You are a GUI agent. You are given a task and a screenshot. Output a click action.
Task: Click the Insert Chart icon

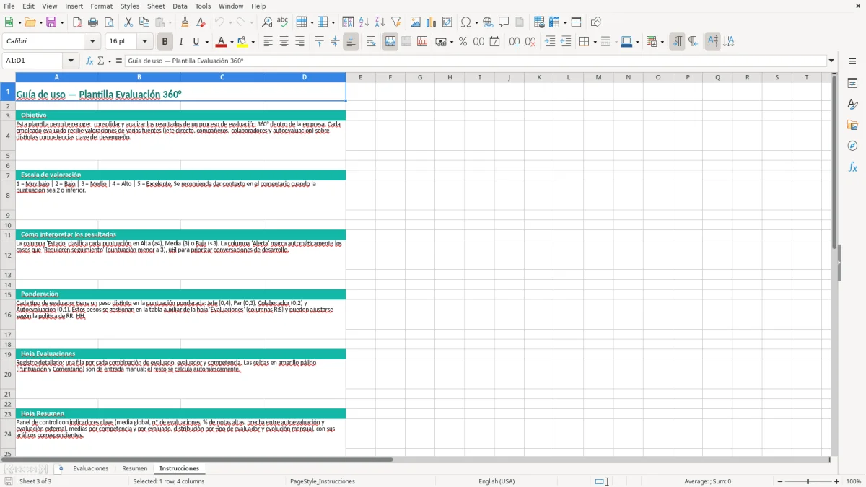(432, 22)
